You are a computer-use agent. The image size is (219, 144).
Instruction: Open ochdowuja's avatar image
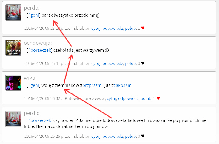pos(13,48)
